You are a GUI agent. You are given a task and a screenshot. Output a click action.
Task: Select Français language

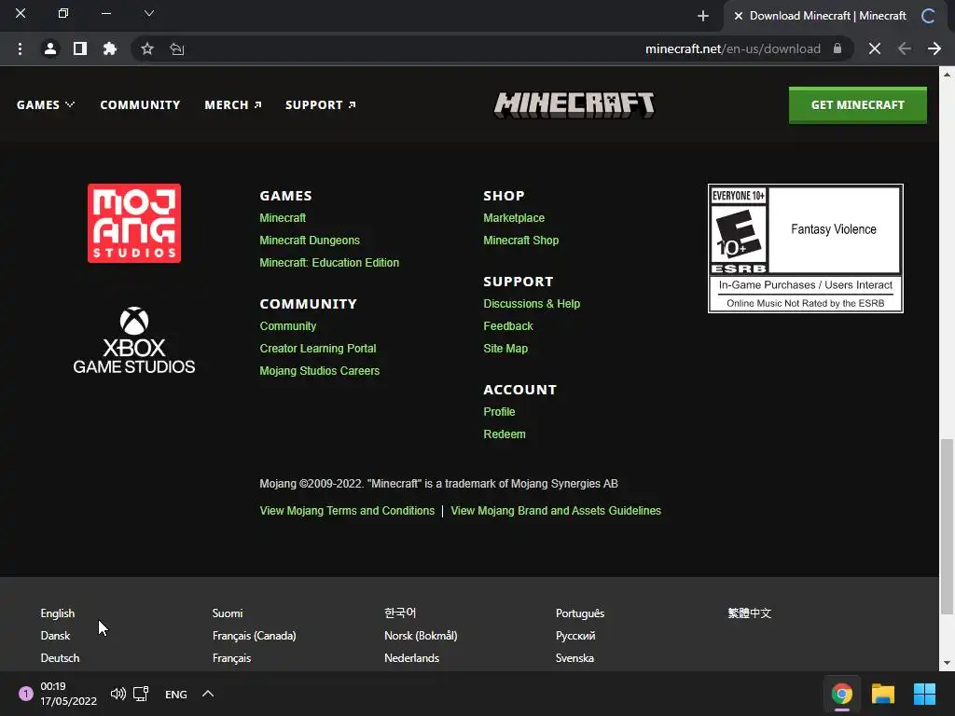coord(231,658)
